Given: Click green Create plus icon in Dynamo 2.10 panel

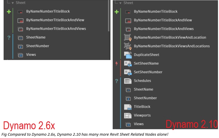Looking at the screenshot, I should tap(117, 12).
